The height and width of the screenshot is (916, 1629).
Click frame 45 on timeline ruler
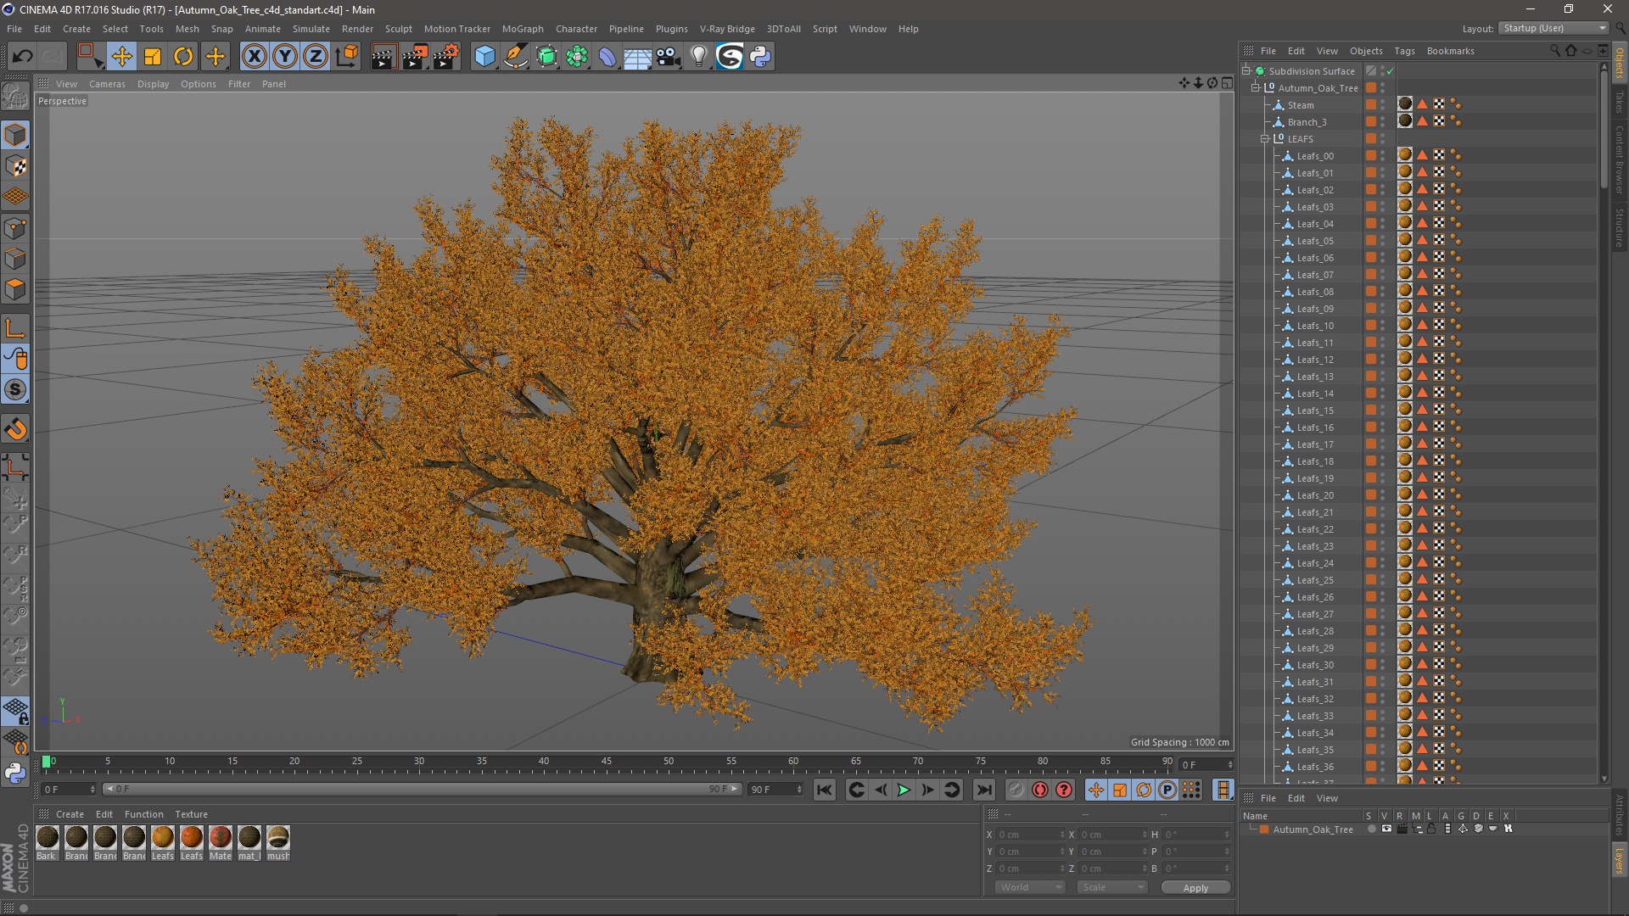pos(606,762)
